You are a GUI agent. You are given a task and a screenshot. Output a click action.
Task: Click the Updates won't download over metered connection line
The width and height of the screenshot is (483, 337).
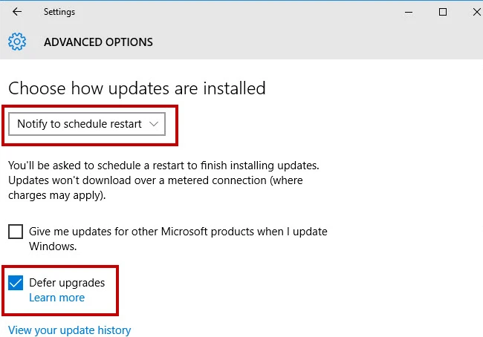(155, 180)
